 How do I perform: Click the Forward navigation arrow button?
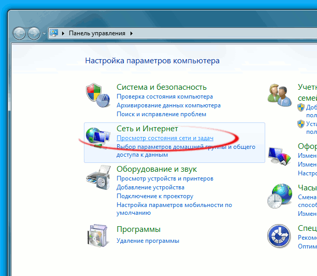(34, 33)
